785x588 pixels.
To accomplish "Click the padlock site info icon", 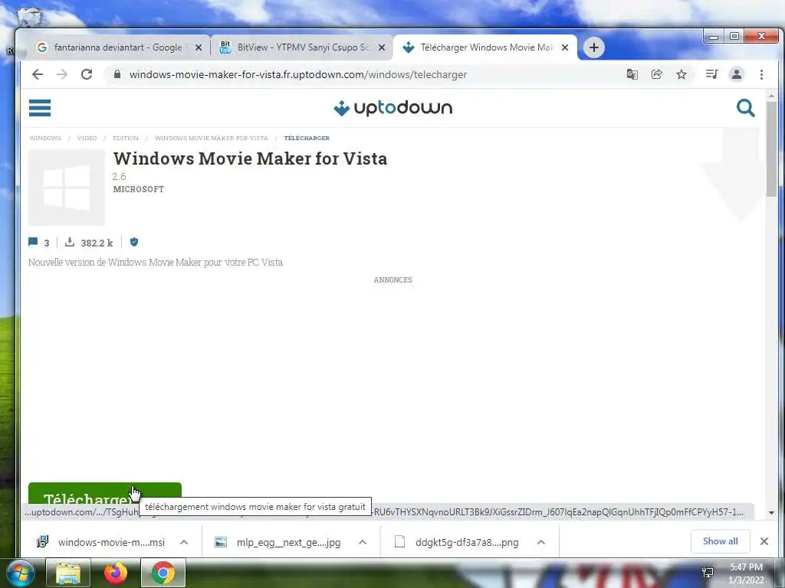I will 117,74.
